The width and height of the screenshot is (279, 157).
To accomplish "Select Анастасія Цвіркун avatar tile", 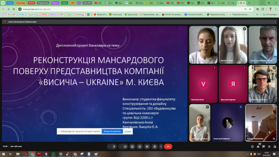I will click(x=228, y=123).
